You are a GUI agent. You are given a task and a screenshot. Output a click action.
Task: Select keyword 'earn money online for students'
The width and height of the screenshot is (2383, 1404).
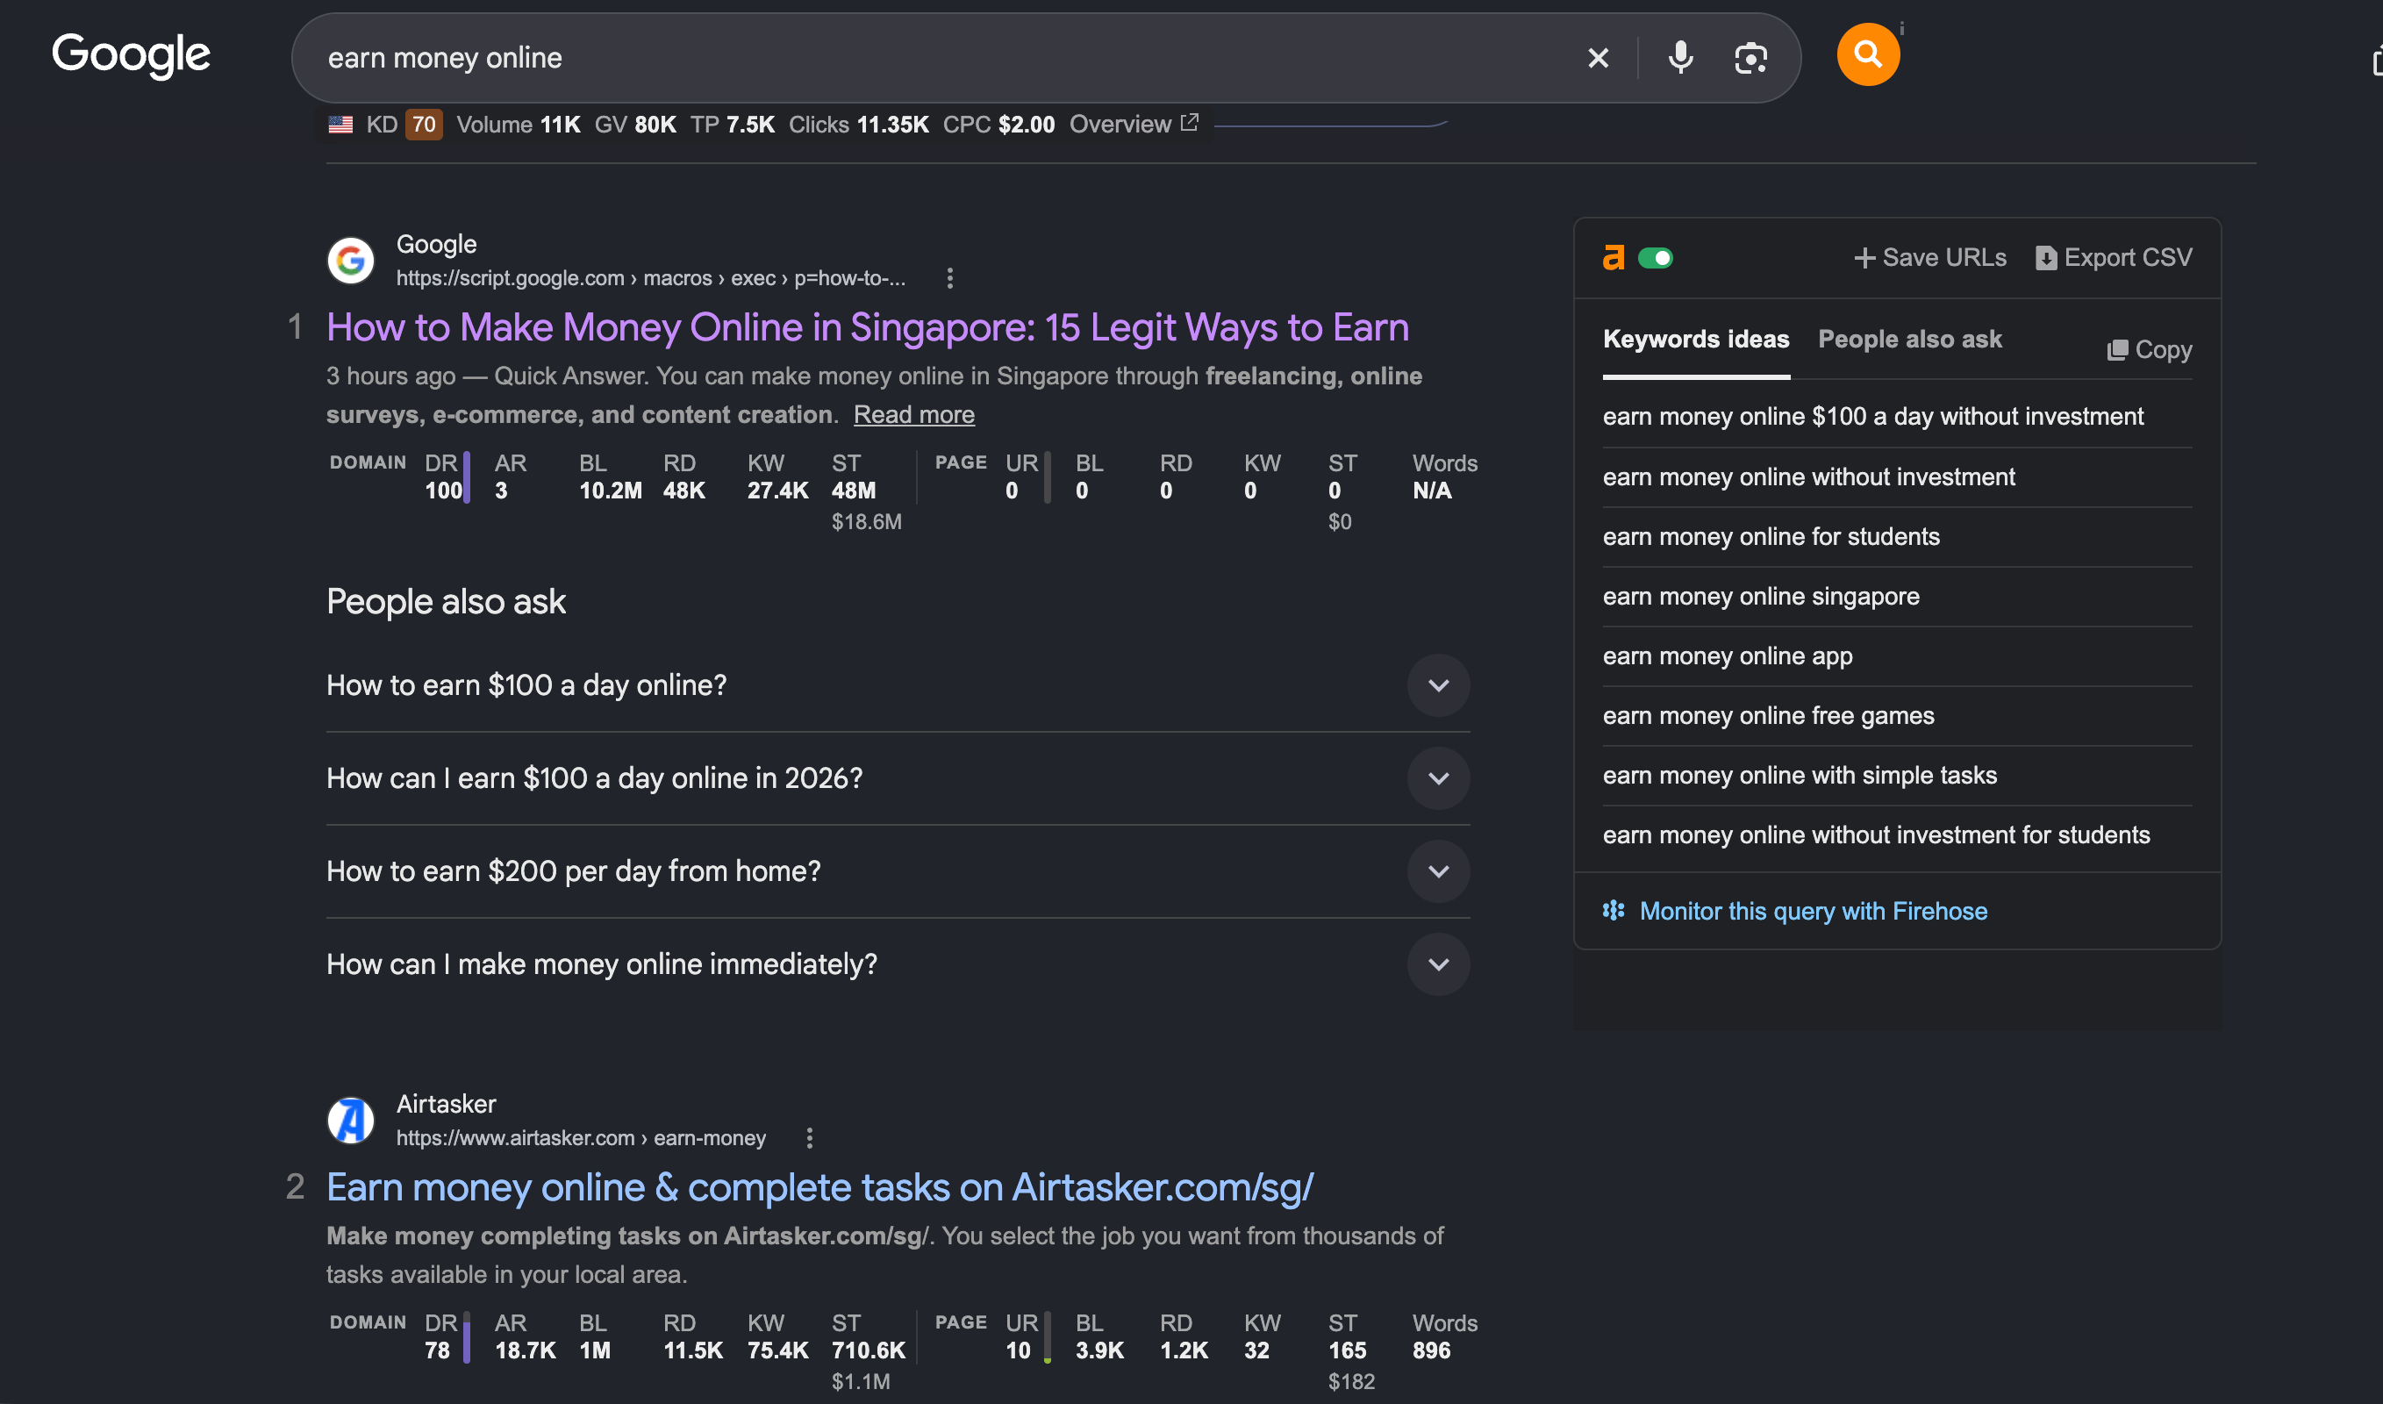click(x=1771, y=536)
